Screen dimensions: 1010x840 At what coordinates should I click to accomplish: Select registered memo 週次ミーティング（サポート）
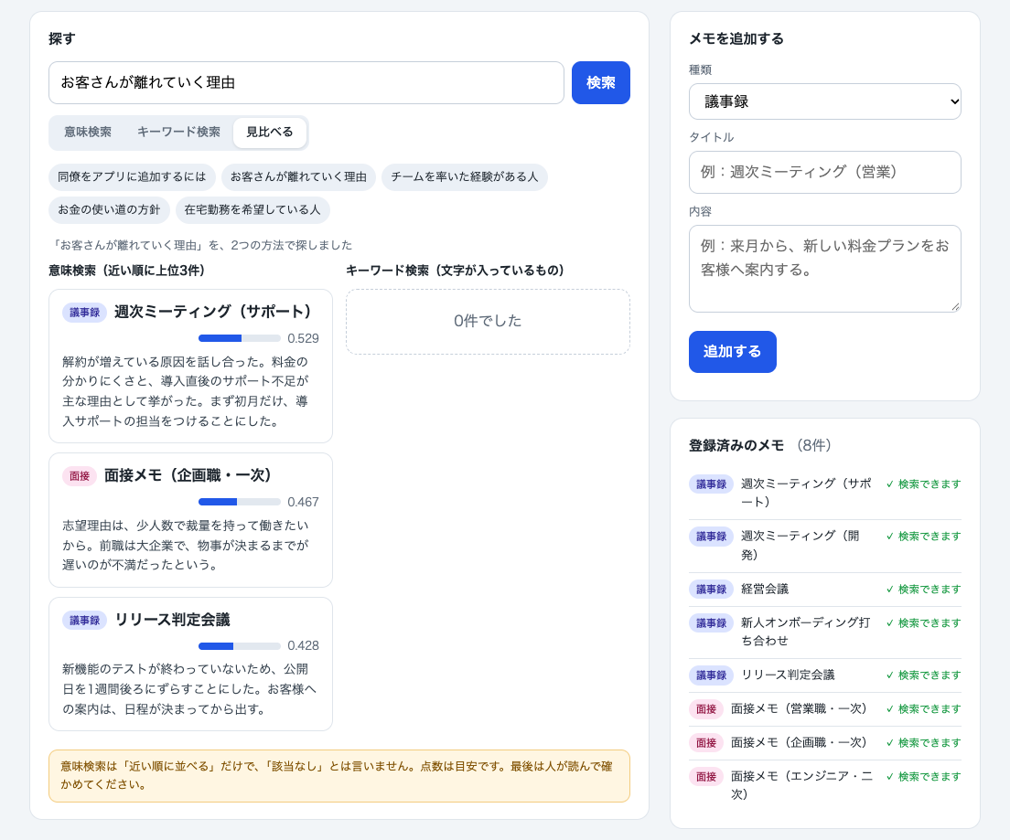pos(824,493)
